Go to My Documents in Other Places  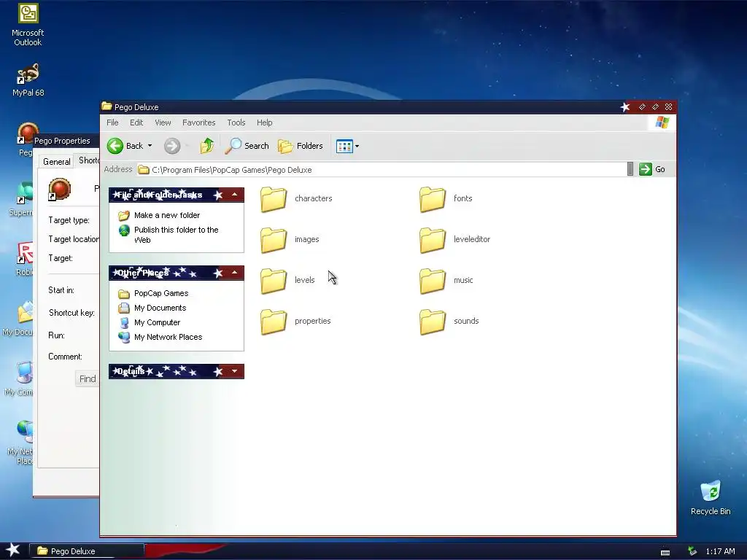click(160, 308)
